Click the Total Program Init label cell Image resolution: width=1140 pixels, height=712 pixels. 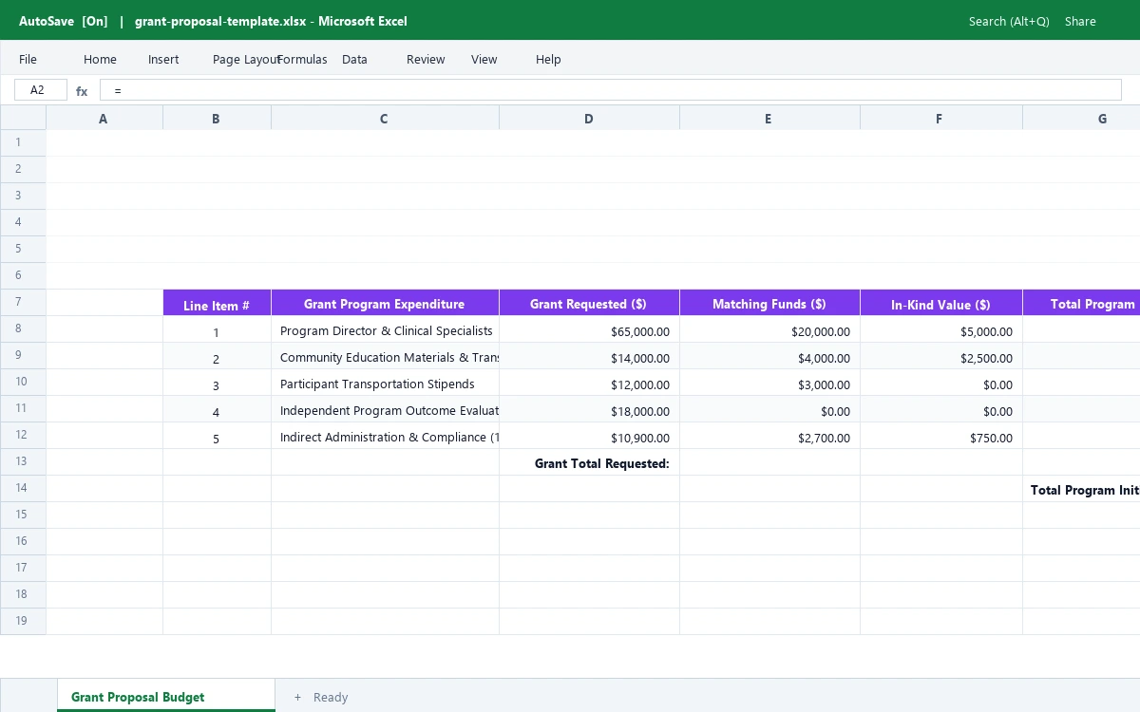coord(1081,489)
